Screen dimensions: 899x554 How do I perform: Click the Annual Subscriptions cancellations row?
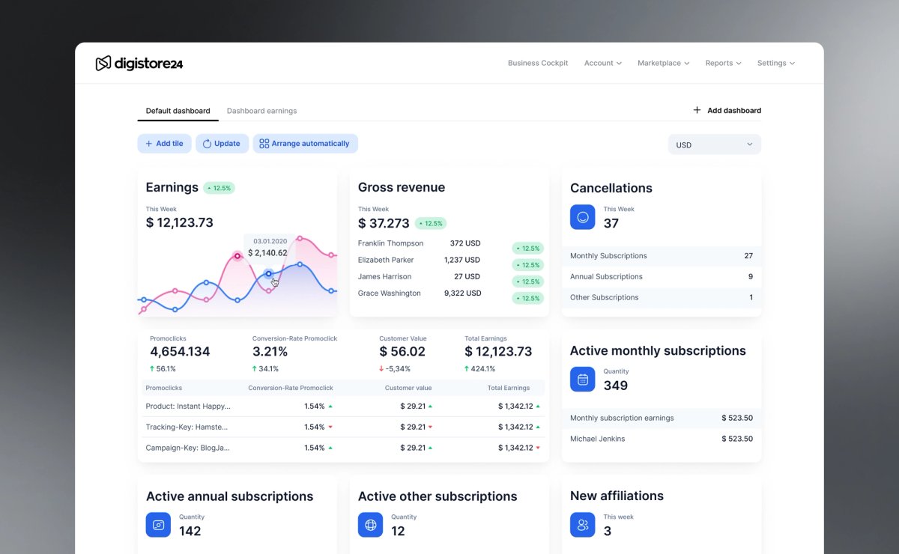(662, 276)
